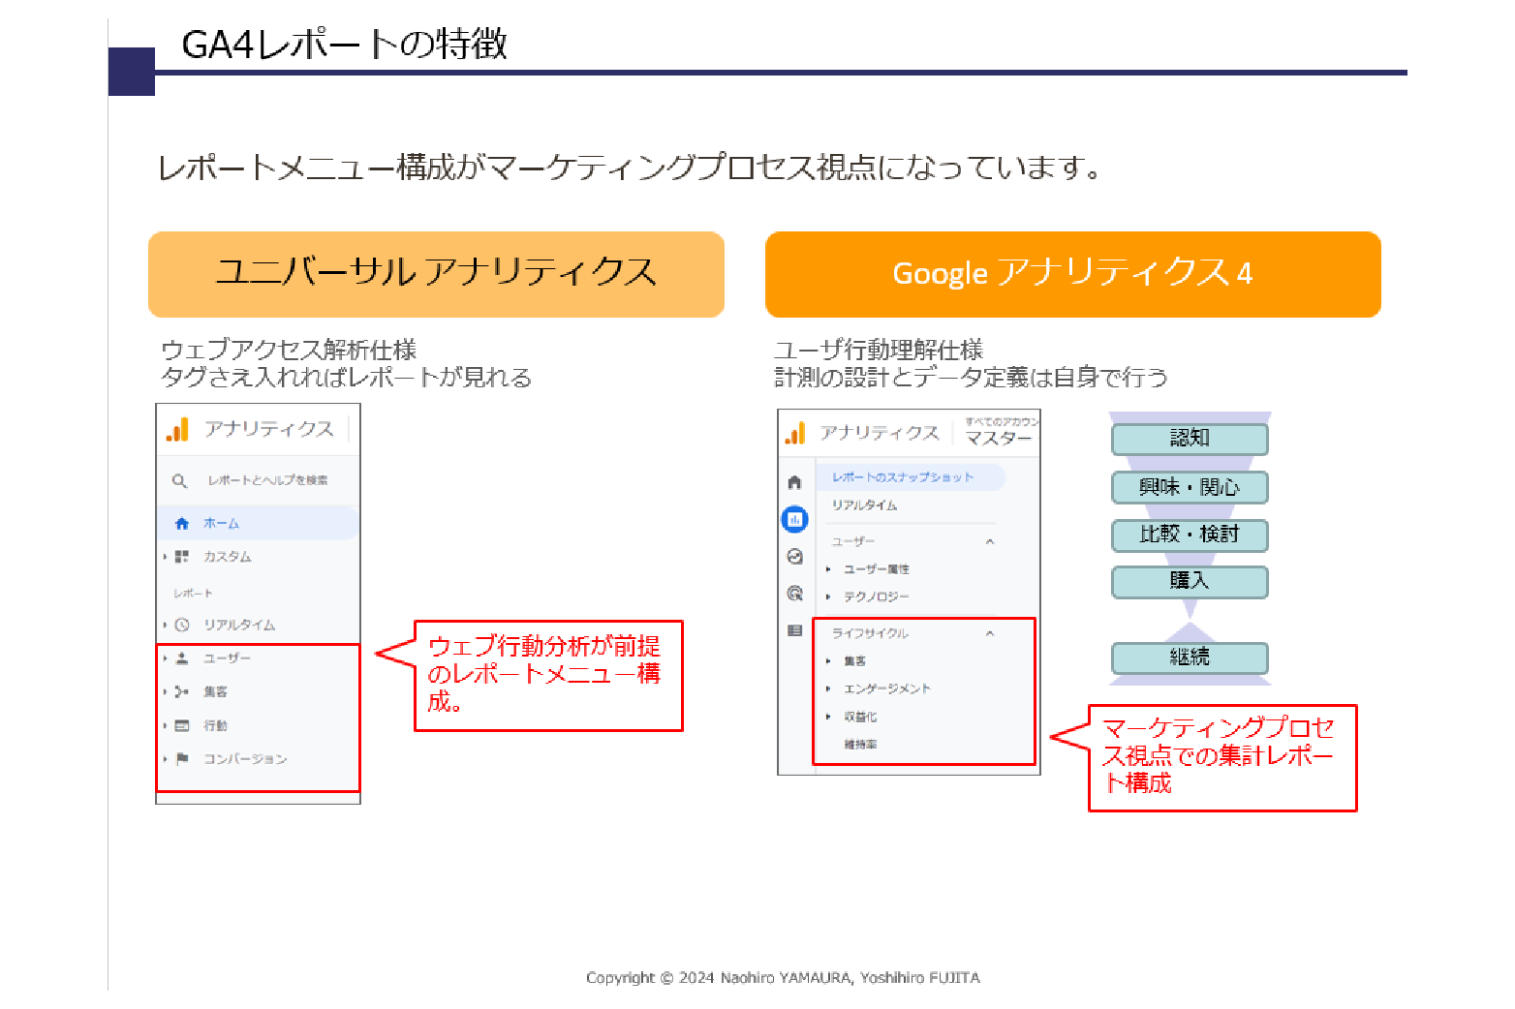This screenshot has height=1009, width=1515.
Task: Open 維持率 in GA4 lifecycle menu
Action: point(860,745)
